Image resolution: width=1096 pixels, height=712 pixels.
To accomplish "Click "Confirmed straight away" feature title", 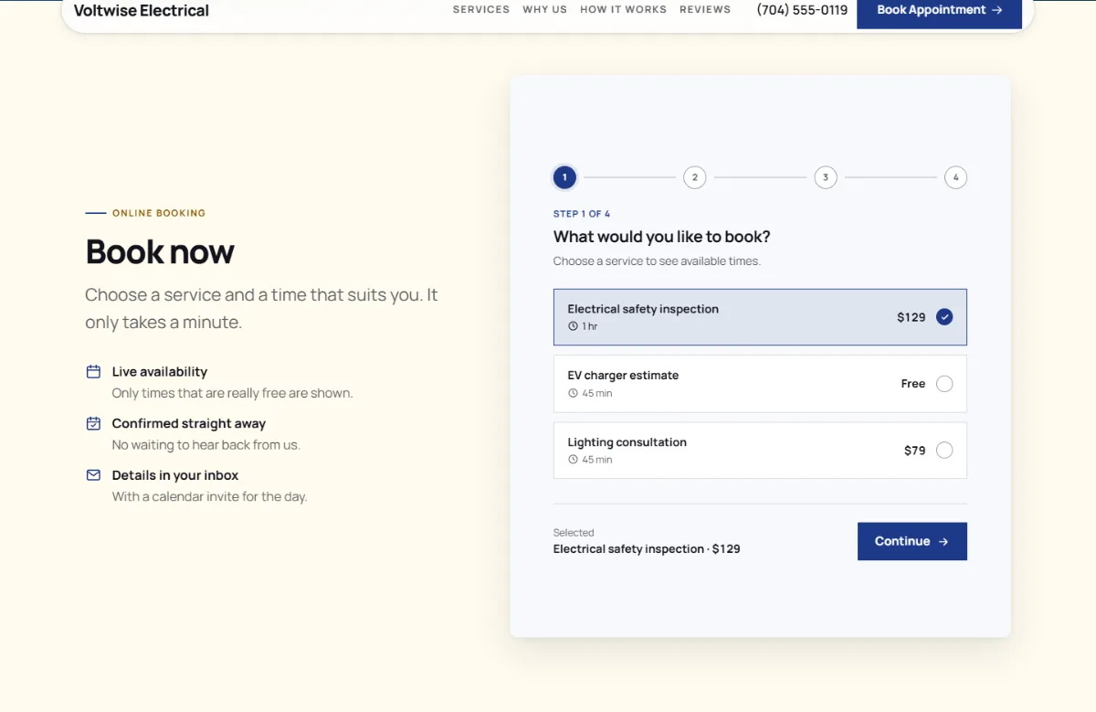I will pyautogui.click(x=189, y=423).
